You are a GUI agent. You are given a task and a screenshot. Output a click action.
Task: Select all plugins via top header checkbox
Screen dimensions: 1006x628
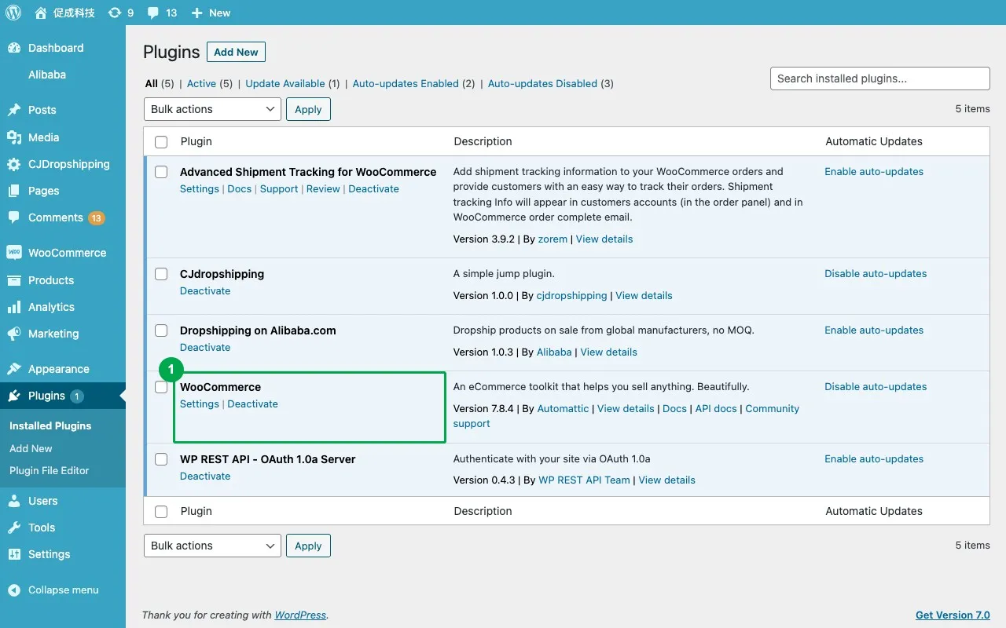[x=161, y=142]
